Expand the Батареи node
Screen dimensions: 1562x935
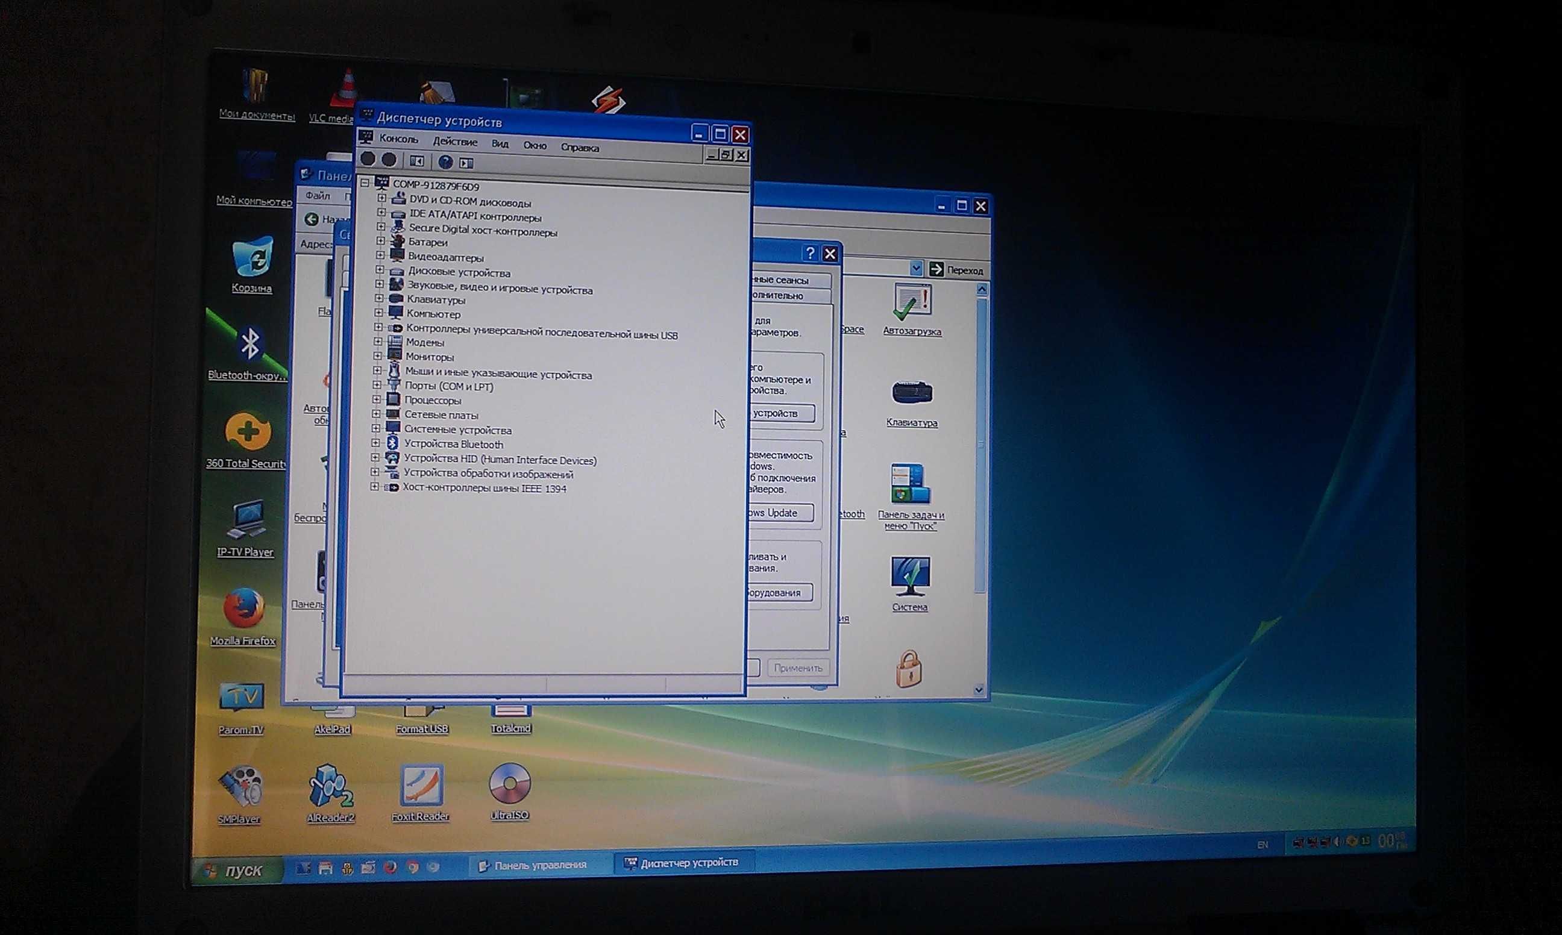click(x=380, y=241)
